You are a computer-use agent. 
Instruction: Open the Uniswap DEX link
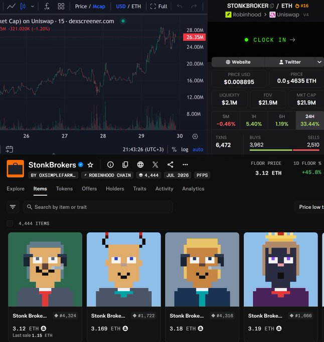coord(284,15)
